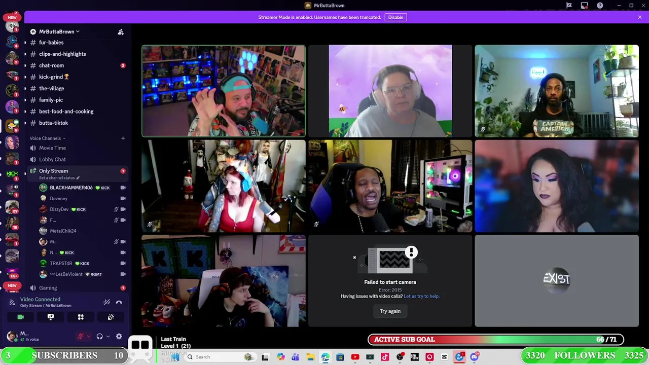The image size is (649, 365).
Task: Click the camera icon next to TRAPST4R
Action: point(123,264)
